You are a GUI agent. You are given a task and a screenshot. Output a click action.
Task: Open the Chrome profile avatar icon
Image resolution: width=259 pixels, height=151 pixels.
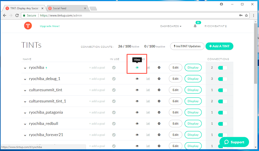pyautogui.click(x=221, y=4)
